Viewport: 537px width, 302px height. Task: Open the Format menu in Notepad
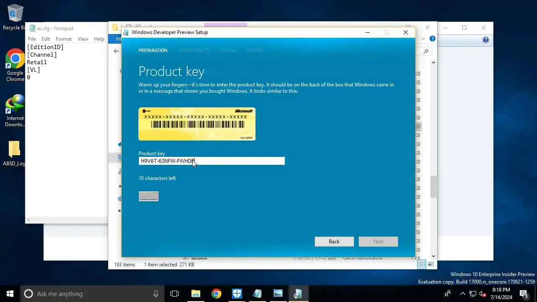[64, 39]
